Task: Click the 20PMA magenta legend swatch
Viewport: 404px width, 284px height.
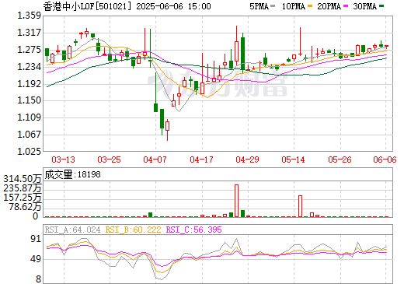Action: [x=346, y=6]
